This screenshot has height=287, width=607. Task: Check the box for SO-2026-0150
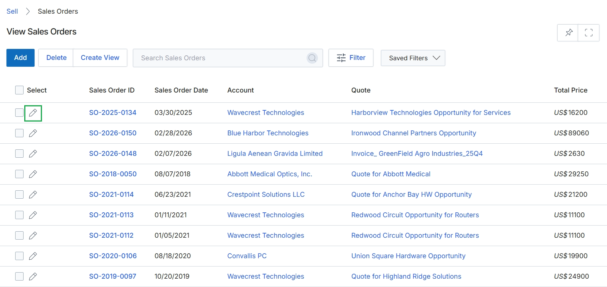pyautogui.click(x=19, y=133)
